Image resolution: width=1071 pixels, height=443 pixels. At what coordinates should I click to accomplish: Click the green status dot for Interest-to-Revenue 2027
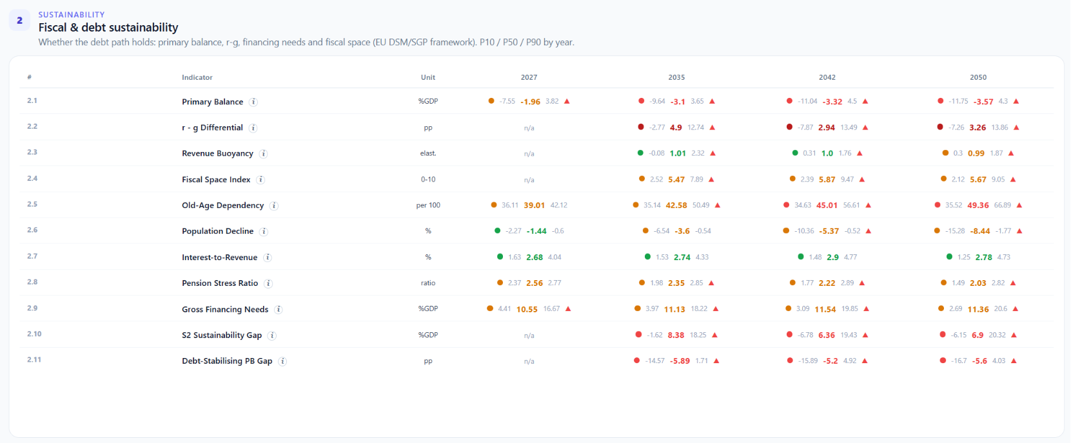coord(500,257)
